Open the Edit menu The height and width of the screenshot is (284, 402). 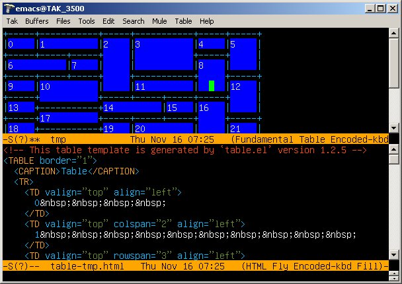coord(108,21)
